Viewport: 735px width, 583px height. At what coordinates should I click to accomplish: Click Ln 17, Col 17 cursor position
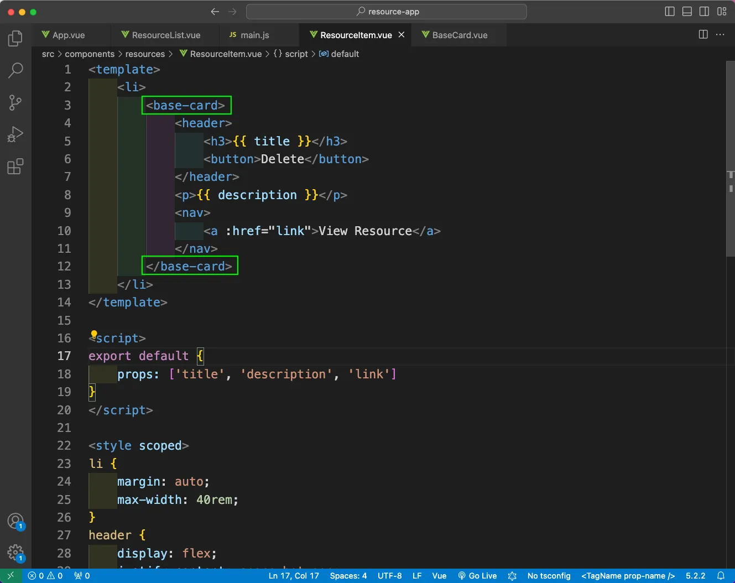(294, 576)
